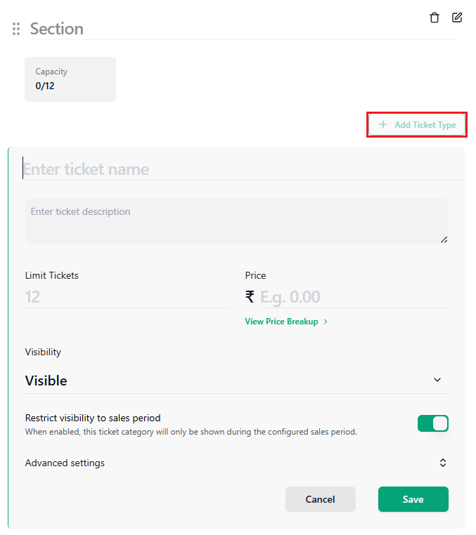Click into the ticket description textarea

[x=236, y=221]
